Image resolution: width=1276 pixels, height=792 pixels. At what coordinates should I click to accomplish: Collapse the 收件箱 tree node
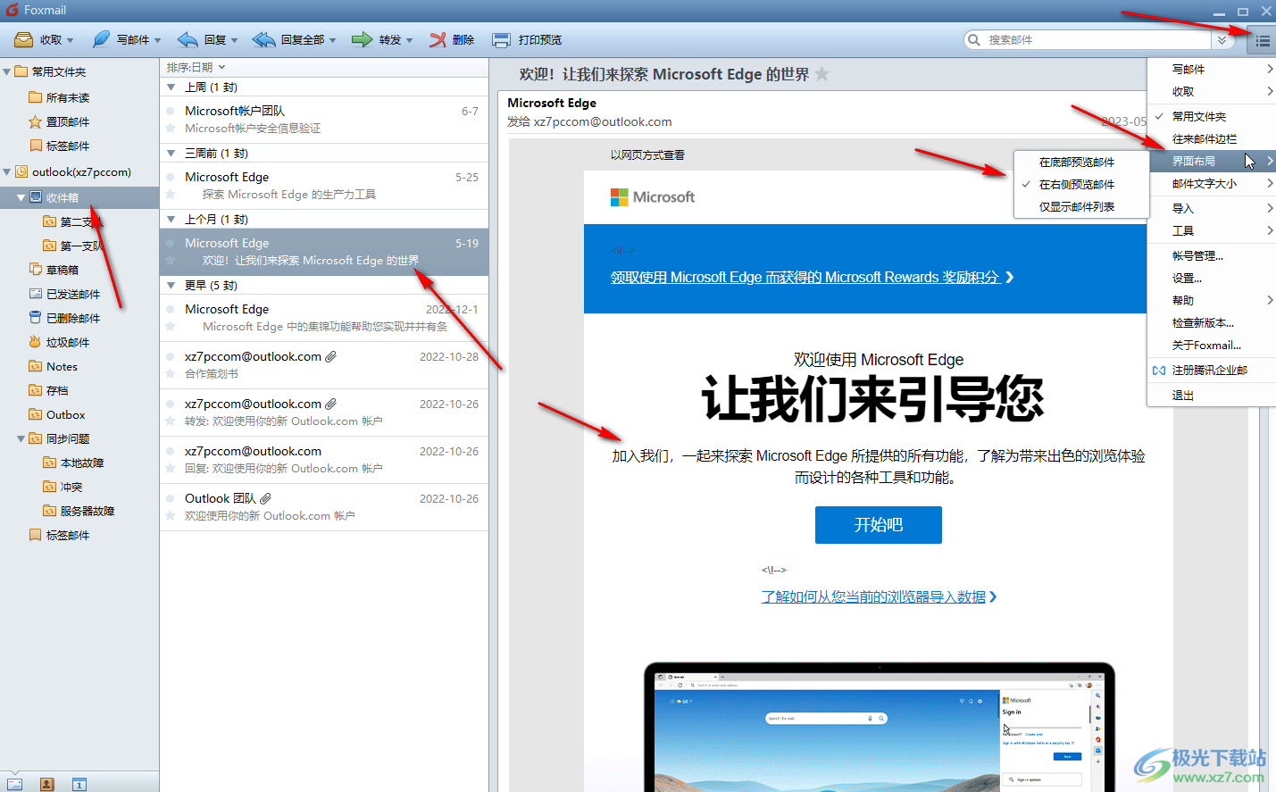21,197
